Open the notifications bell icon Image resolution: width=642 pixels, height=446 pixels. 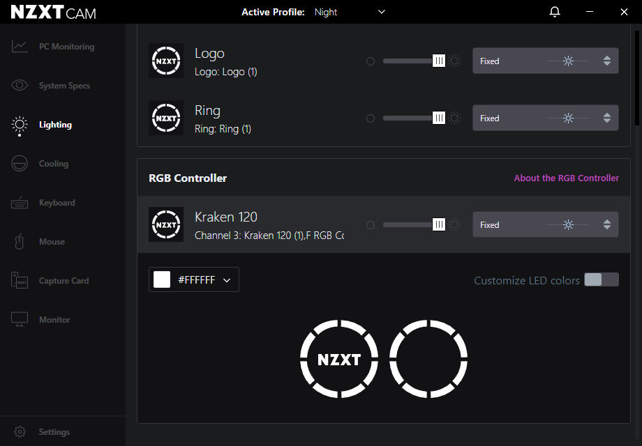tap(555, 12)
